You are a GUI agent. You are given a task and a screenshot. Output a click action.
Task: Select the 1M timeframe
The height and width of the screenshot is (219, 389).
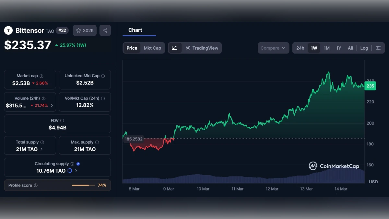point(326,48)
